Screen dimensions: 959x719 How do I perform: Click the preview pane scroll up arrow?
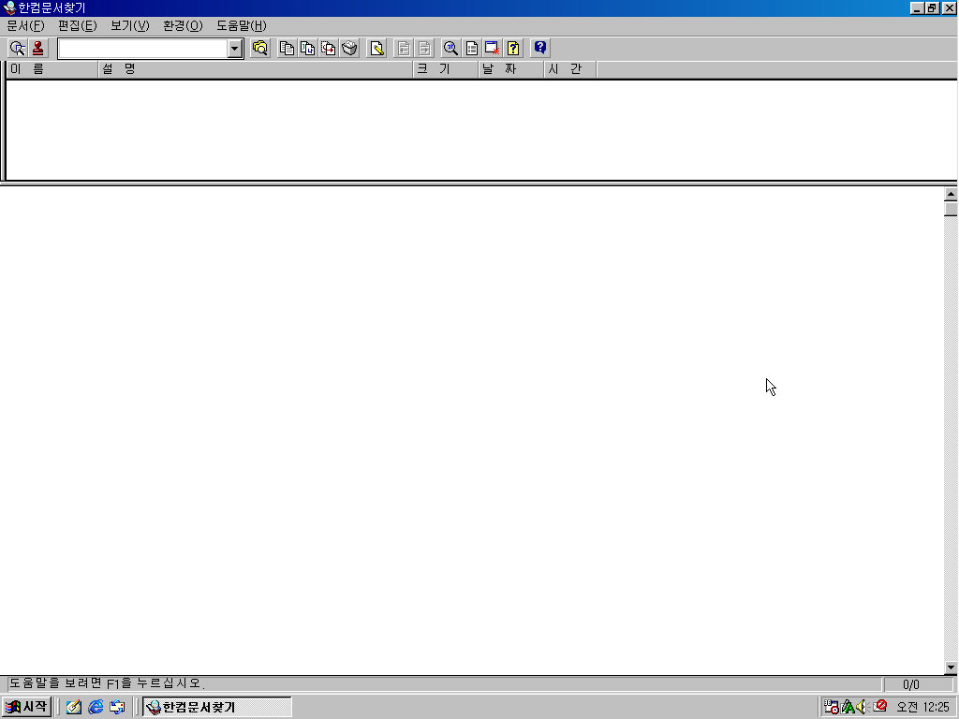(x=951, y=194)
